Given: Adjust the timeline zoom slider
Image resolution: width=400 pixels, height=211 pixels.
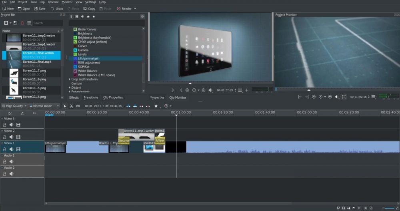Looking at the screenshot, I should coord(389,208).
